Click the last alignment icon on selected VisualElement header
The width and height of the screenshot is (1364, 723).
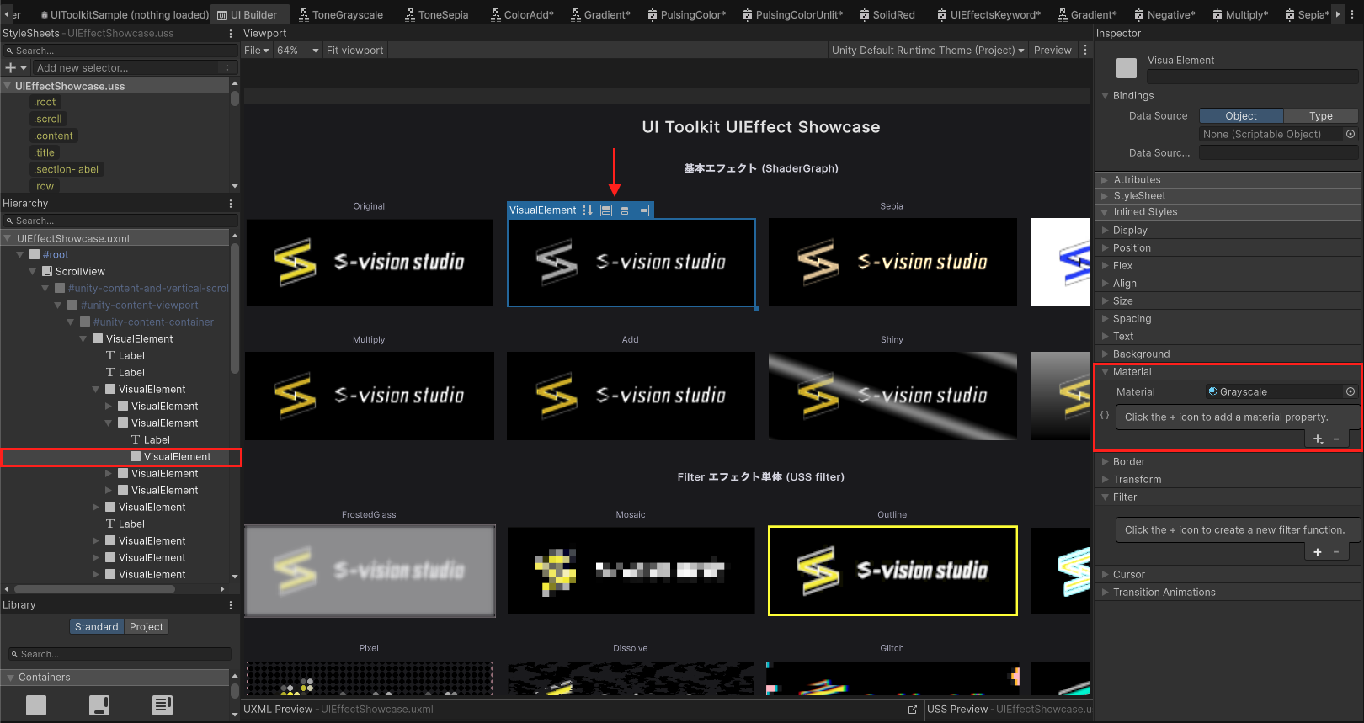[644, 210]
